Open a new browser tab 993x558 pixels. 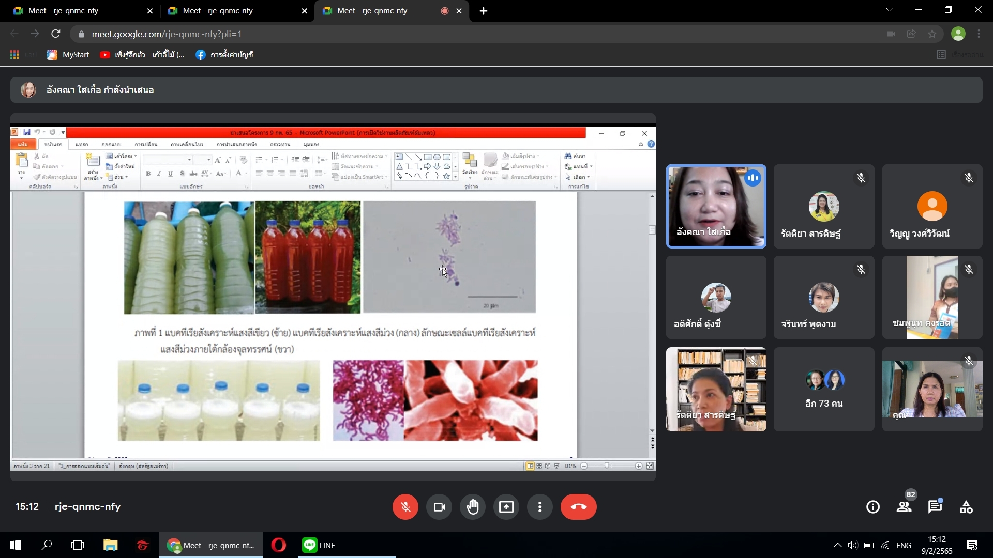click(x=484, y=11)
